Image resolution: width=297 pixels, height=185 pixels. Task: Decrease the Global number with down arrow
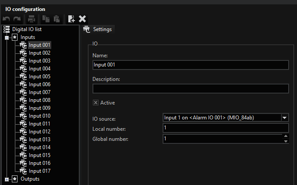[286, 141]
